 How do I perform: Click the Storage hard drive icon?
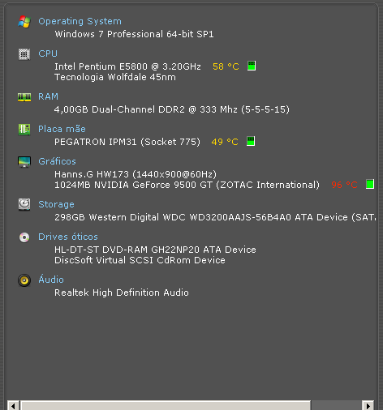point(24,204)
